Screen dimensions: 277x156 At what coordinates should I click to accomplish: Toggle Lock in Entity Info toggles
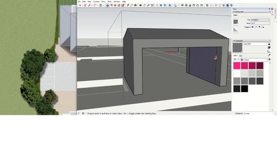pos(256,27)
